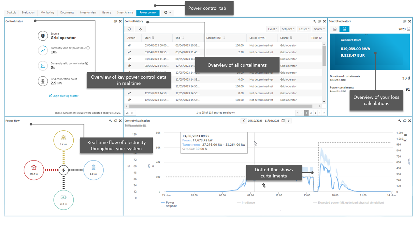Open chart hamburger menu in Control visualisation
The image size is (417, 234).
405,135
